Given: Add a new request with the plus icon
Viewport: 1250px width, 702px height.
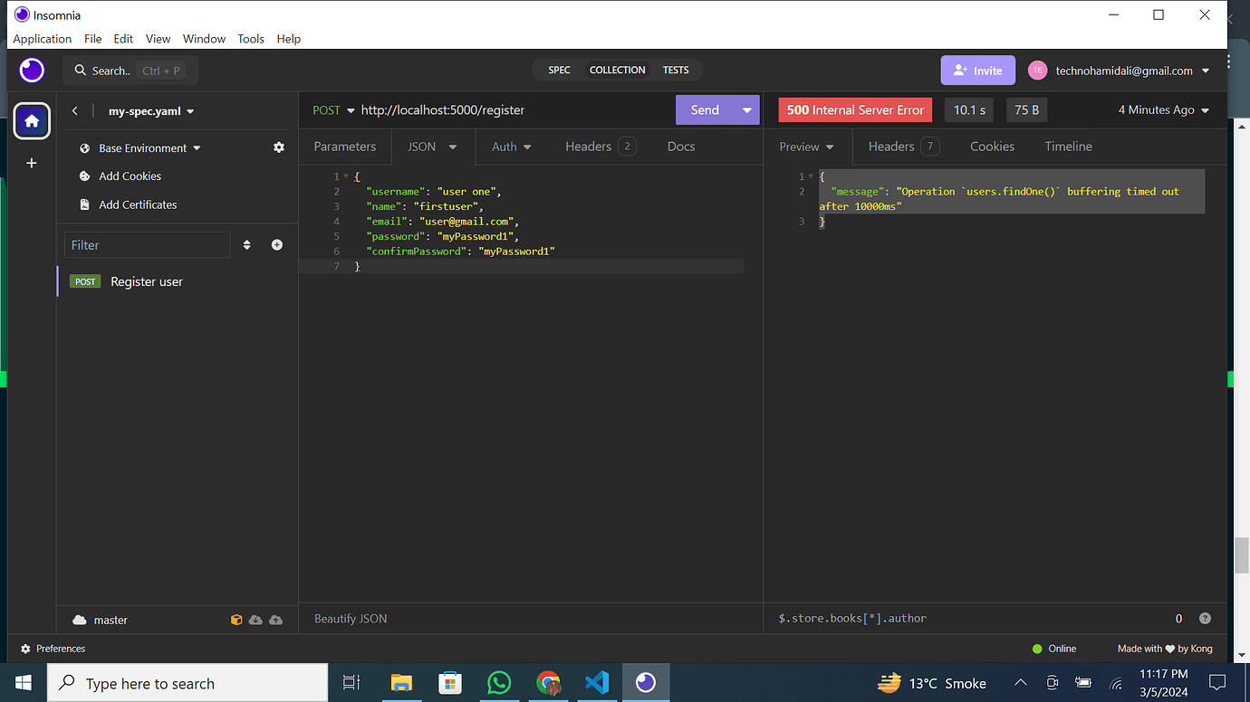Looking at the screenshot, I should pos(276,244).
